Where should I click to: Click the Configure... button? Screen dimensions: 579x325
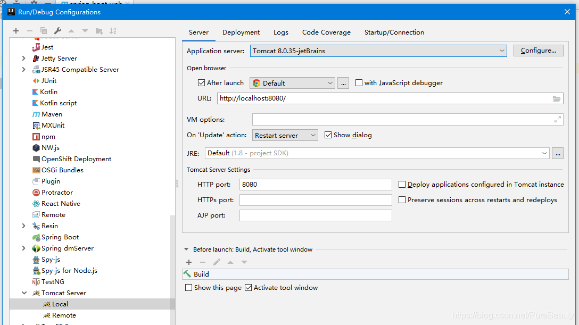(x=539, y=51)
